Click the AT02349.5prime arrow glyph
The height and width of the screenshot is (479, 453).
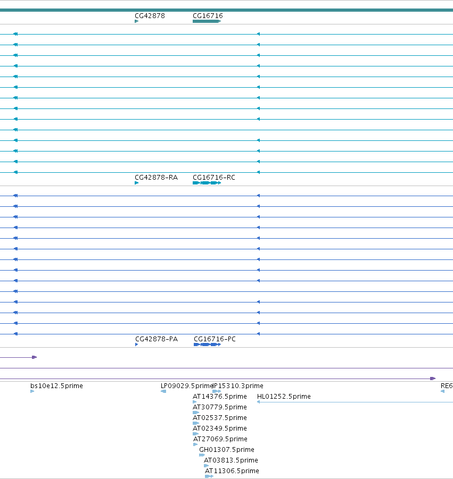[x=196, y=434]
